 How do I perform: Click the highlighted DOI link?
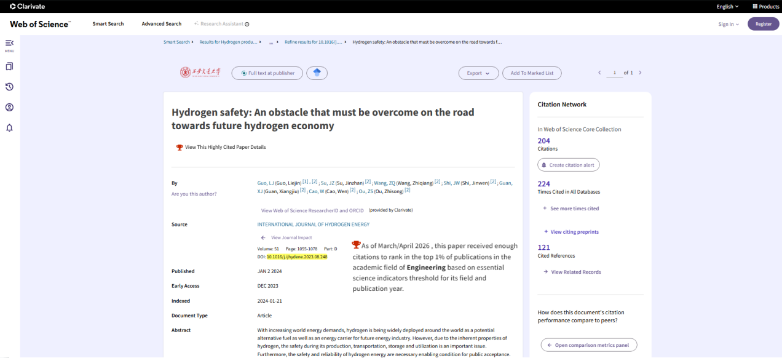[x=297, y=257]
